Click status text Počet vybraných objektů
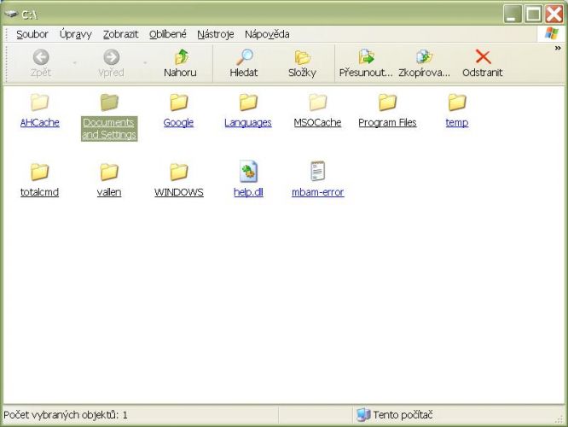 click(66, 415)
